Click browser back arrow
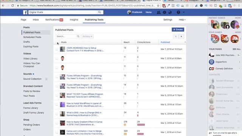Viewport: 242px width, 136px height. pyautogui.click(x=3, y=6)
